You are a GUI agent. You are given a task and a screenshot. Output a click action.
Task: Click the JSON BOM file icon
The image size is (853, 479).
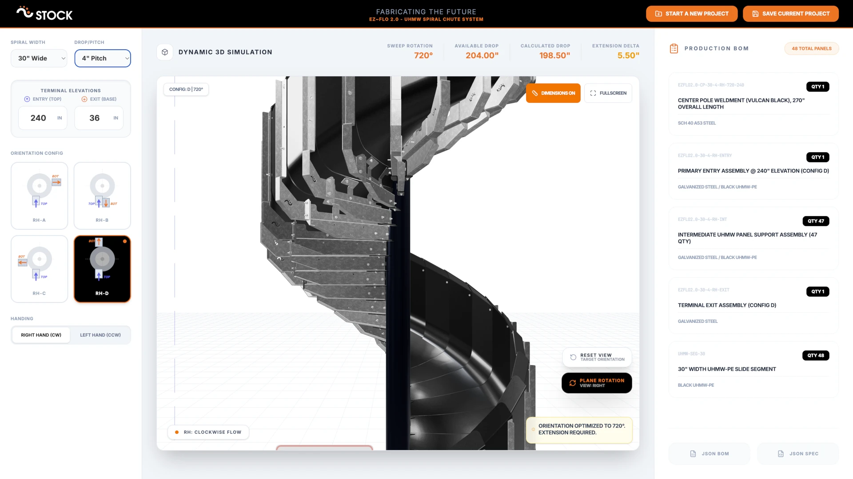tap(693, 454)
